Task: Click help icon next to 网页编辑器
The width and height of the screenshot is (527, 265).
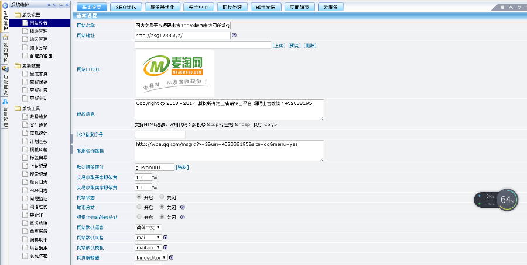Action: coord(172,257)
